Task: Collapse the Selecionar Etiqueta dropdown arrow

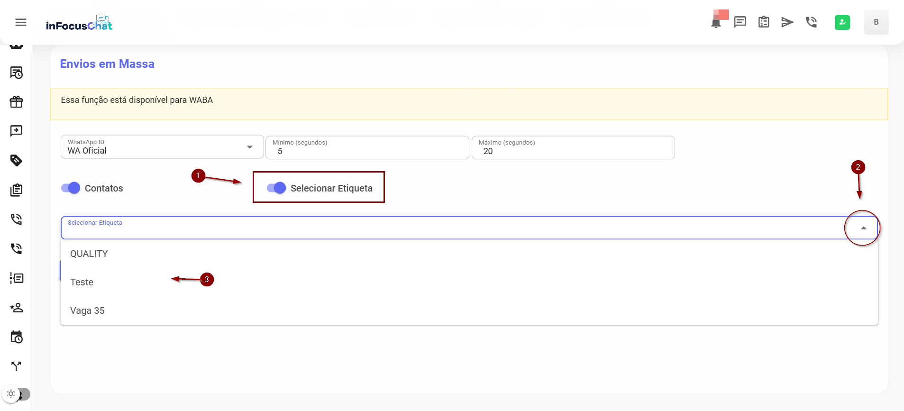Action: [863, 228]
